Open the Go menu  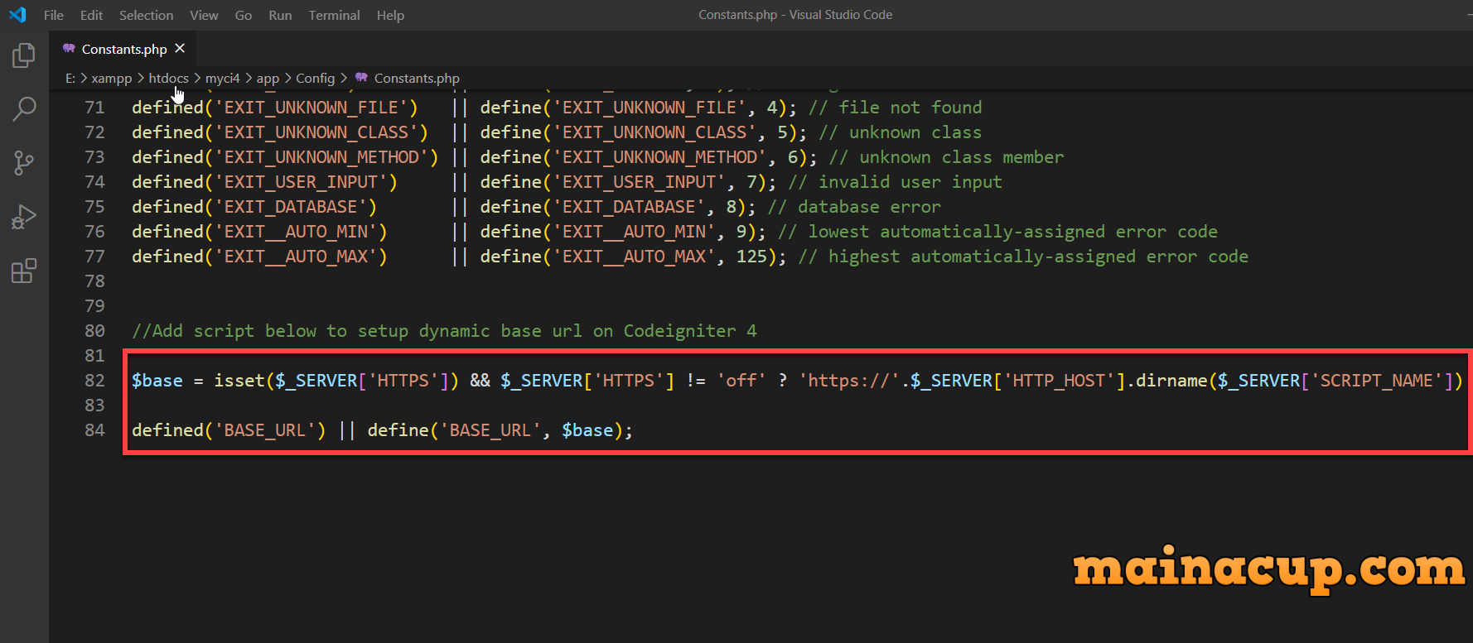pyautogui.click(x=243, y=15)
